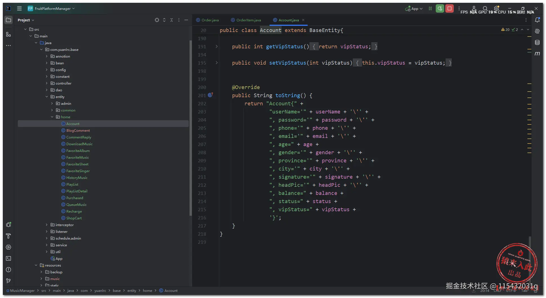The image size is (546, 298).
Task: Unfold the getVipStatus method
Action: coord(217,46)
